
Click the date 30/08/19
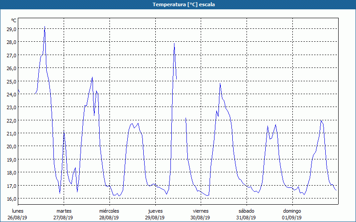(x=200, y=218)
